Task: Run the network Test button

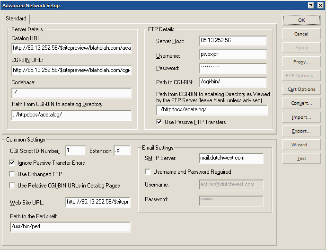Action: tap(301, 159)
